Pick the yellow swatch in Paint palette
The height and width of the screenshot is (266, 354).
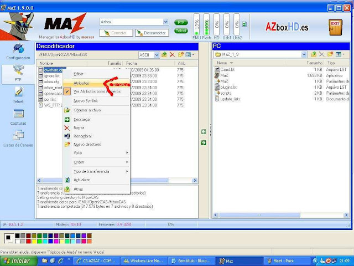tap(34, 242)
